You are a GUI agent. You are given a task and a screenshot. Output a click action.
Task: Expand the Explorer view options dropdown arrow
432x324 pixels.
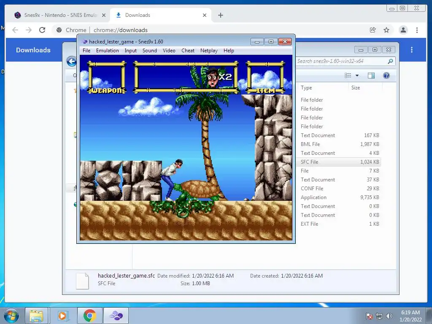point(357,76)
